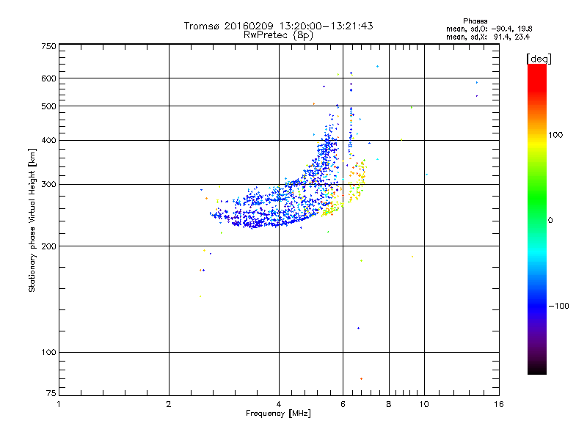
Task: Click the 'mean, sd,O: -90.4, 19.8' statistic
Action: pyautogui.click(x=489, y=29)
